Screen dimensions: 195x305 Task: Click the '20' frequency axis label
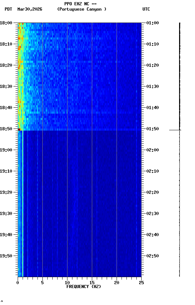117,283
